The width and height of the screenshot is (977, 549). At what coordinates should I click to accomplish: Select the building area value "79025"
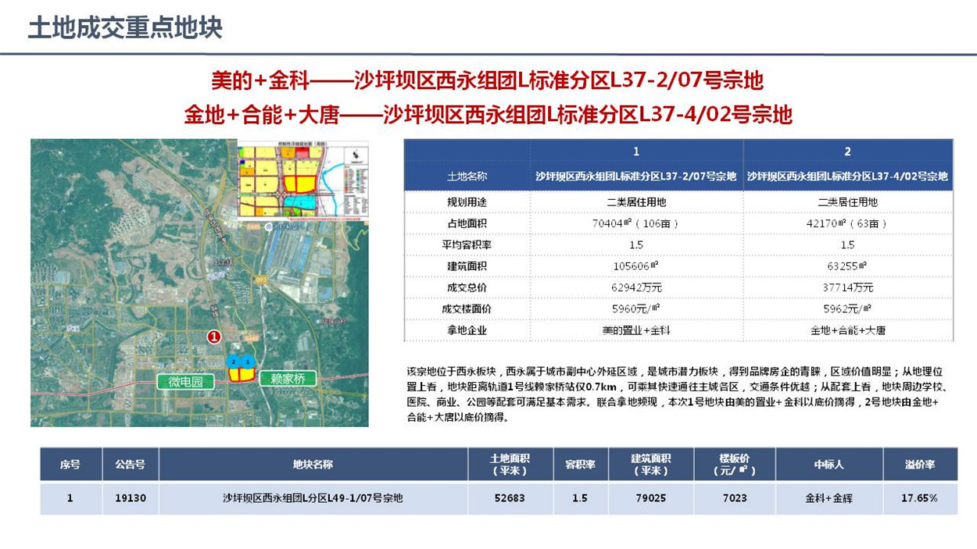[650, 497]
